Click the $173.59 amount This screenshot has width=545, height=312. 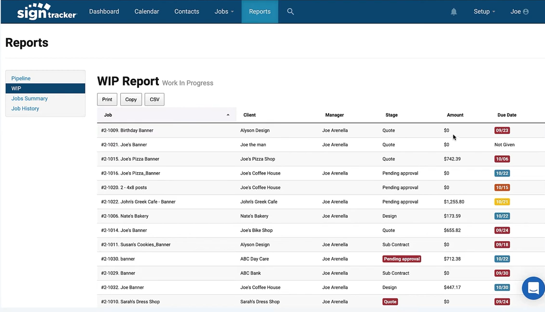pyautogui.click(x=452, y=216)
